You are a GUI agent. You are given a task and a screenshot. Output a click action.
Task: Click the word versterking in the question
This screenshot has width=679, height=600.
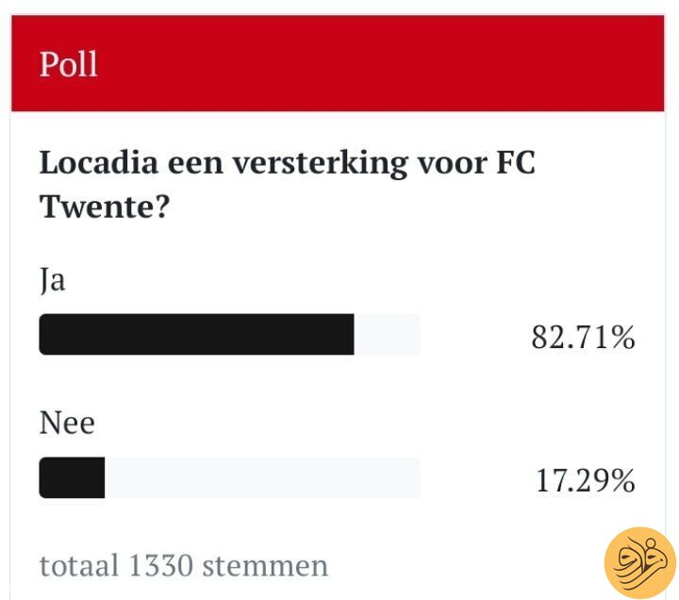[x=321, y=164]
